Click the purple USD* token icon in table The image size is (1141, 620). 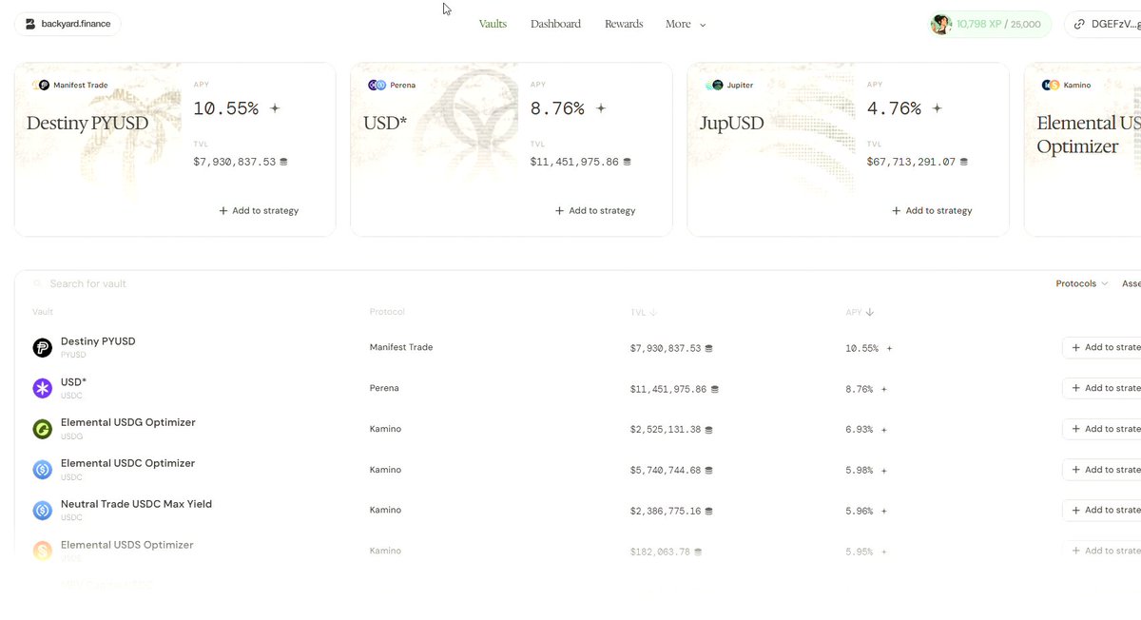point(42,388)
